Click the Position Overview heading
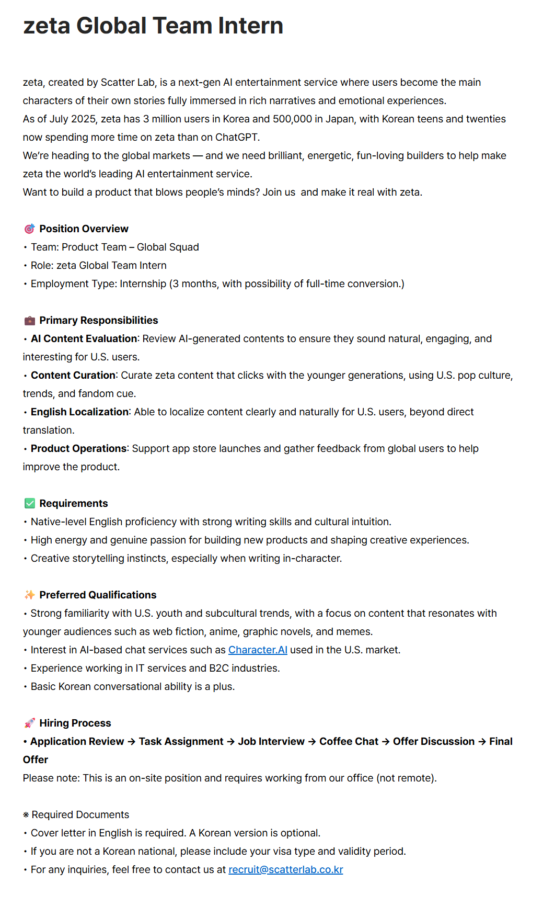Viewport: 543px width, 906px height. (x=84, y=229)
